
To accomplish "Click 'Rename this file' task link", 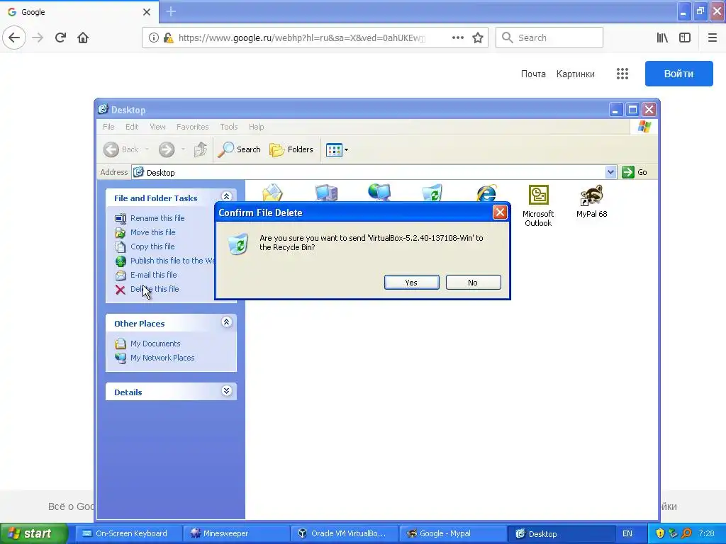I will tap(157, 218).
